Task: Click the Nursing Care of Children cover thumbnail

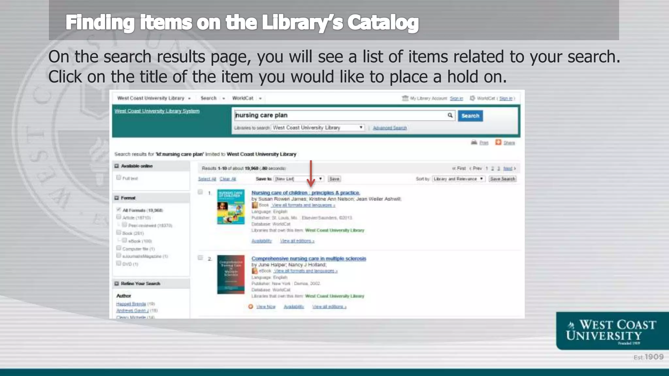Action: 231,207
